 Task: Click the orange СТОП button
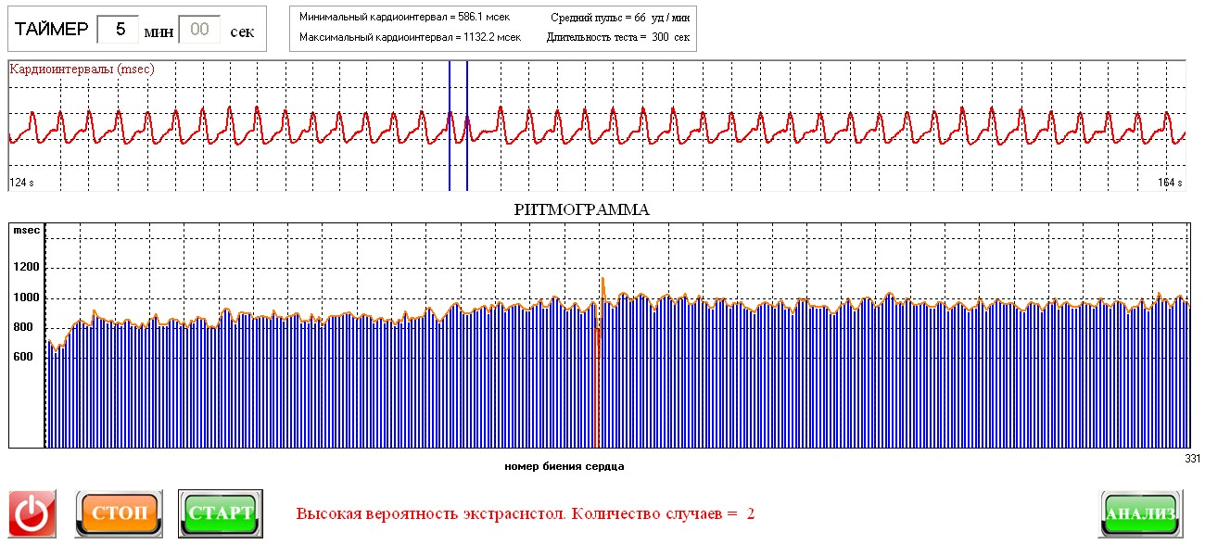119,513
